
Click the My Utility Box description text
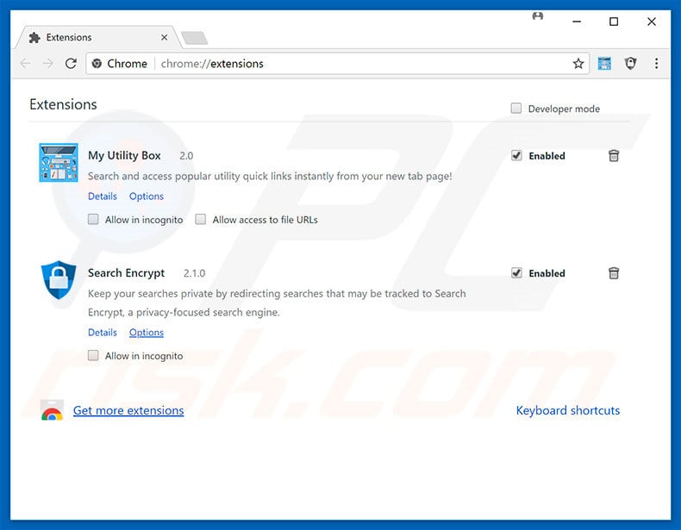(x=270, y=176)
